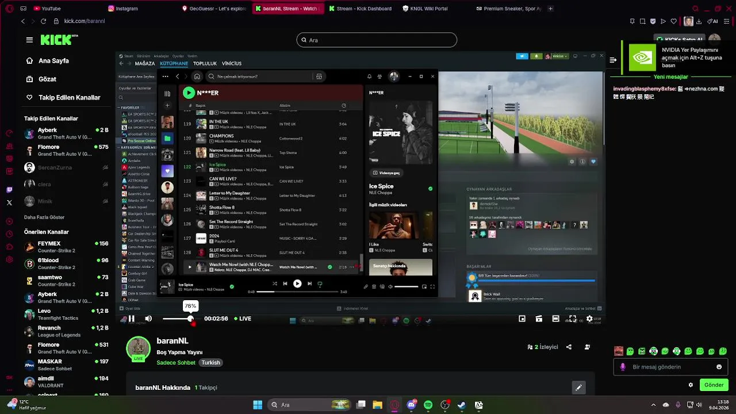Enter fullscreen on Kick player

point(573,319)
